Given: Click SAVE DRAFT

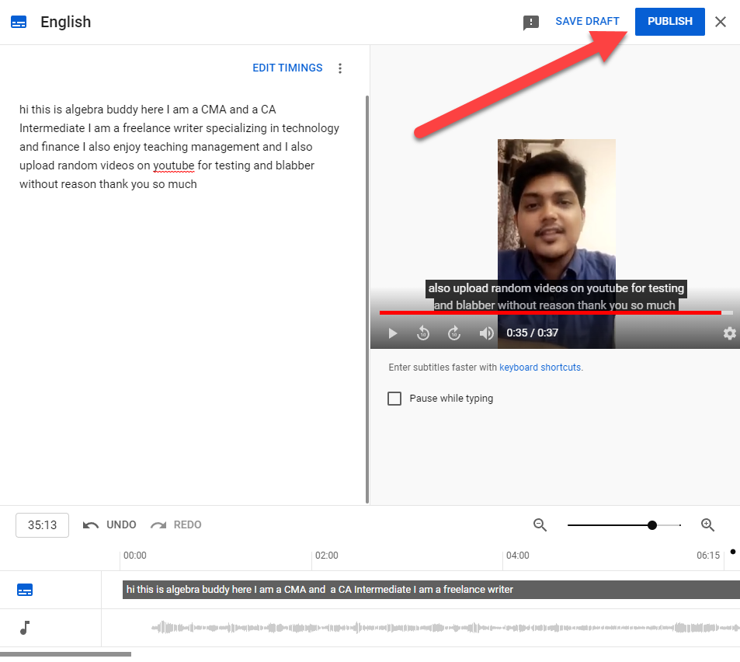Looking at the screenshot, I should click(x=587, y=22).
